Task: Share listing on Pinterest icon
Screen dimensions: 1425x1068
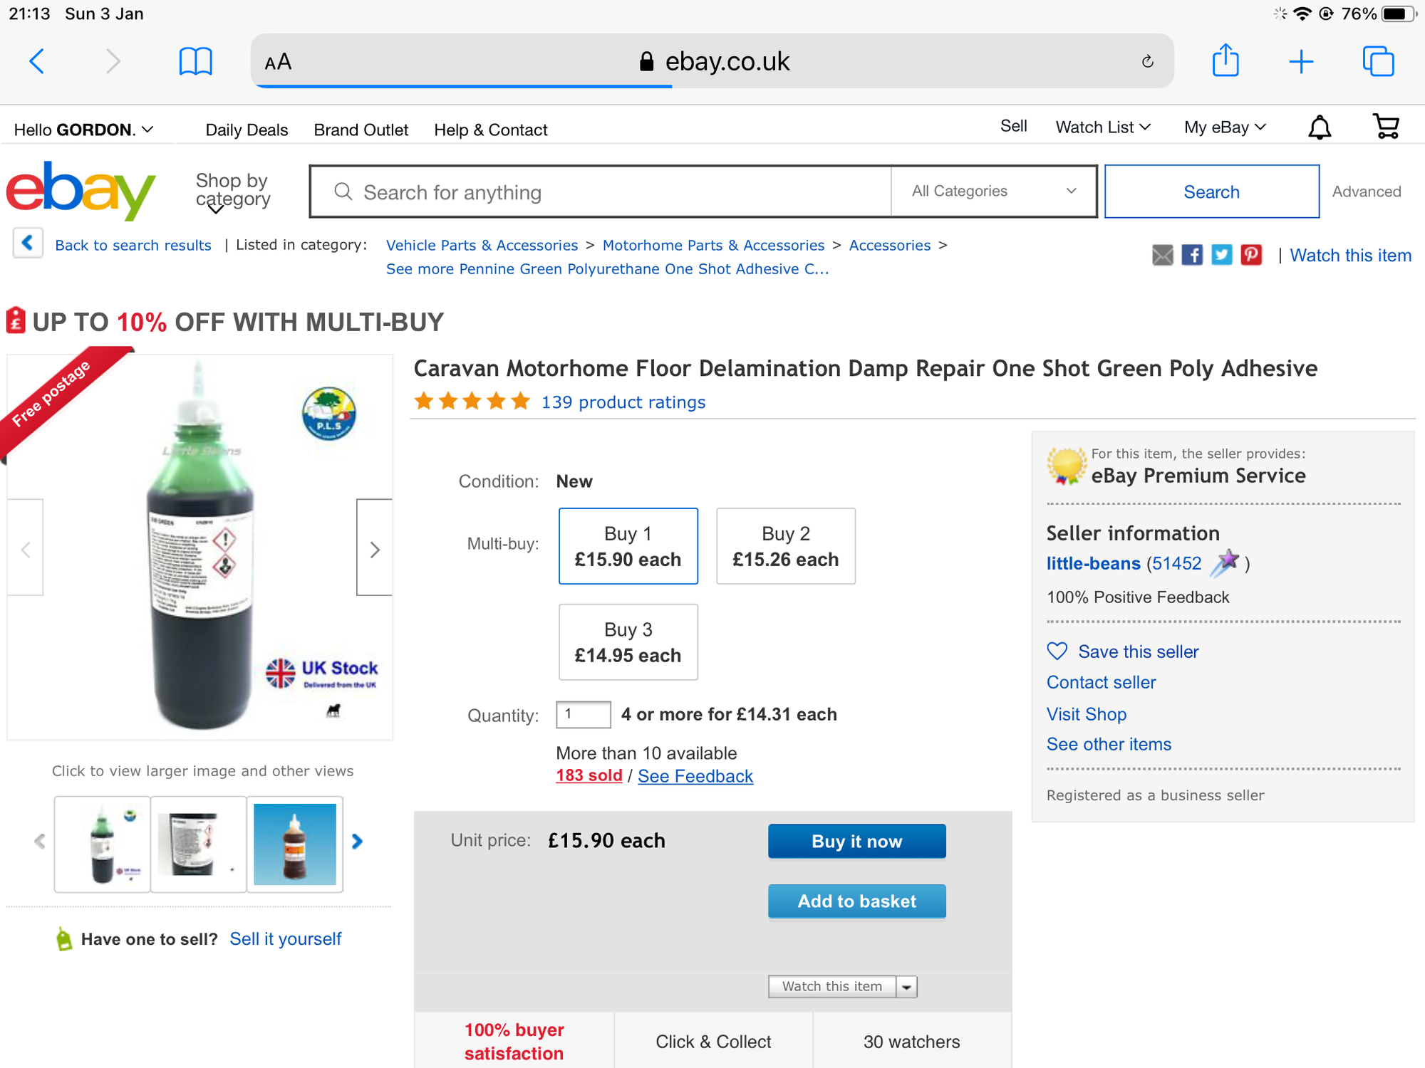Action: click(x=1251, y=255)
